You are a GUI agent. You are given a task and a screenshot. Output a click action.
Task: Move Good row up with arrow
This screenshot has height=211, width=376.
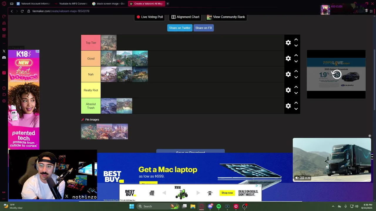click(296, 55)
